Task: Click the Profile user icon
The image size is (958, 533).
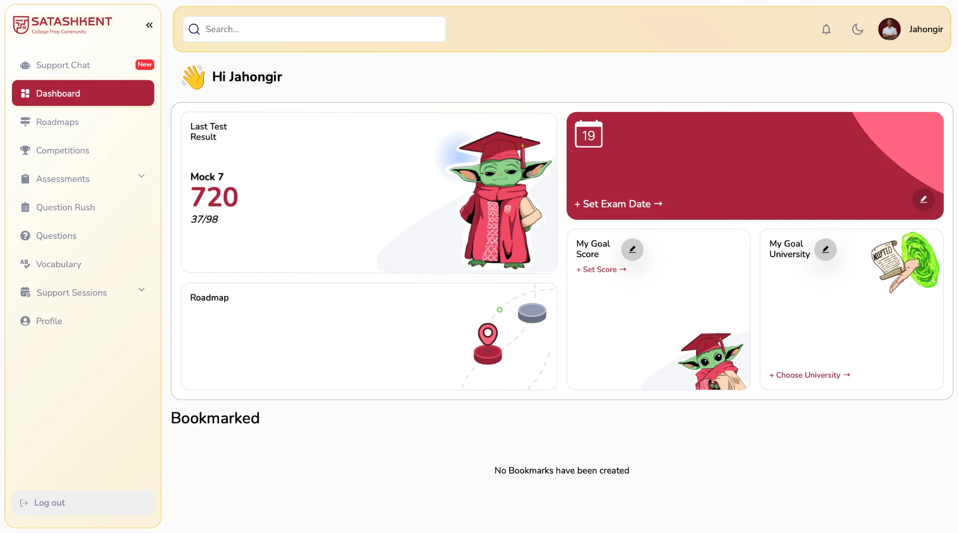Action: tap(25, 321)
